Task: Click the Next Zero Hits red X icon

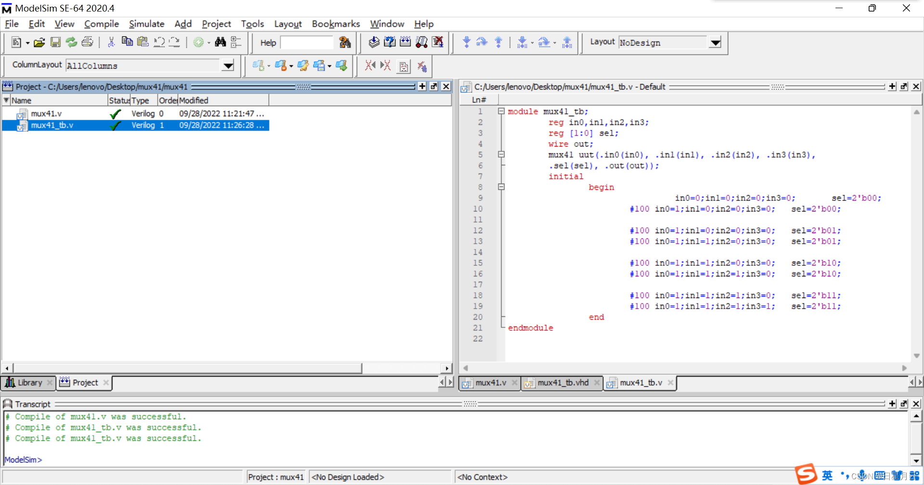Action: [385, 65]
